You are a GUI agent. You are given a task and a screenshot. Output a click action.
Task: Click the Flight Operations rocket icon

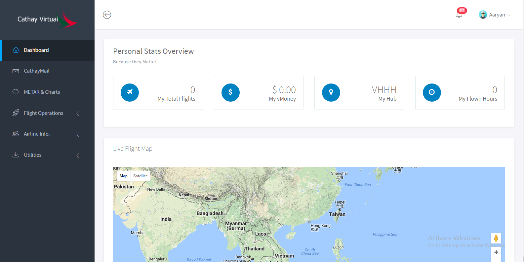[16, 113]
